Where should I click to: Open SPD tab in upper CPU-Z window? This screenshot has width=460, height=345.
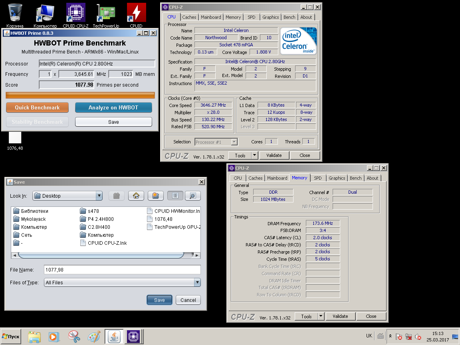252,17
